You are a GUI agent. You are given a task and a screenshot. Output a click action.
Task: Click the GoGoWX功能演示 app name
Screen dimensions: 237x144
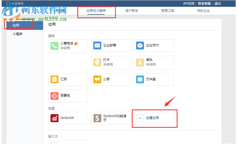(115, 118)
